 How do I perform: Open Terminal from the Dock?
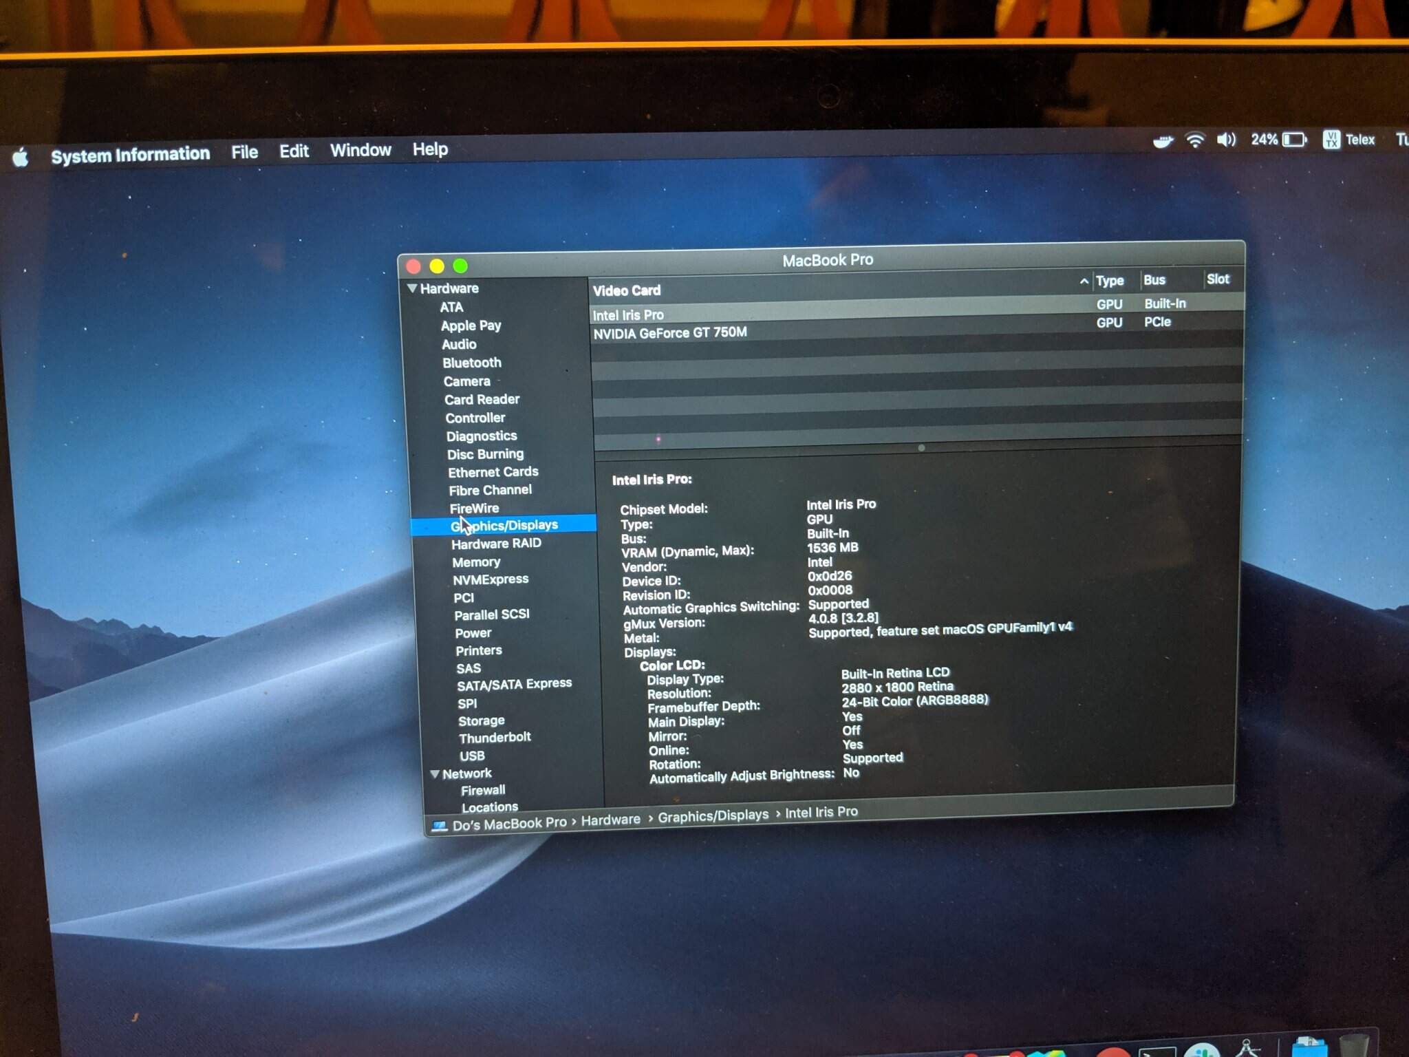click(x=1157, y=1052)
